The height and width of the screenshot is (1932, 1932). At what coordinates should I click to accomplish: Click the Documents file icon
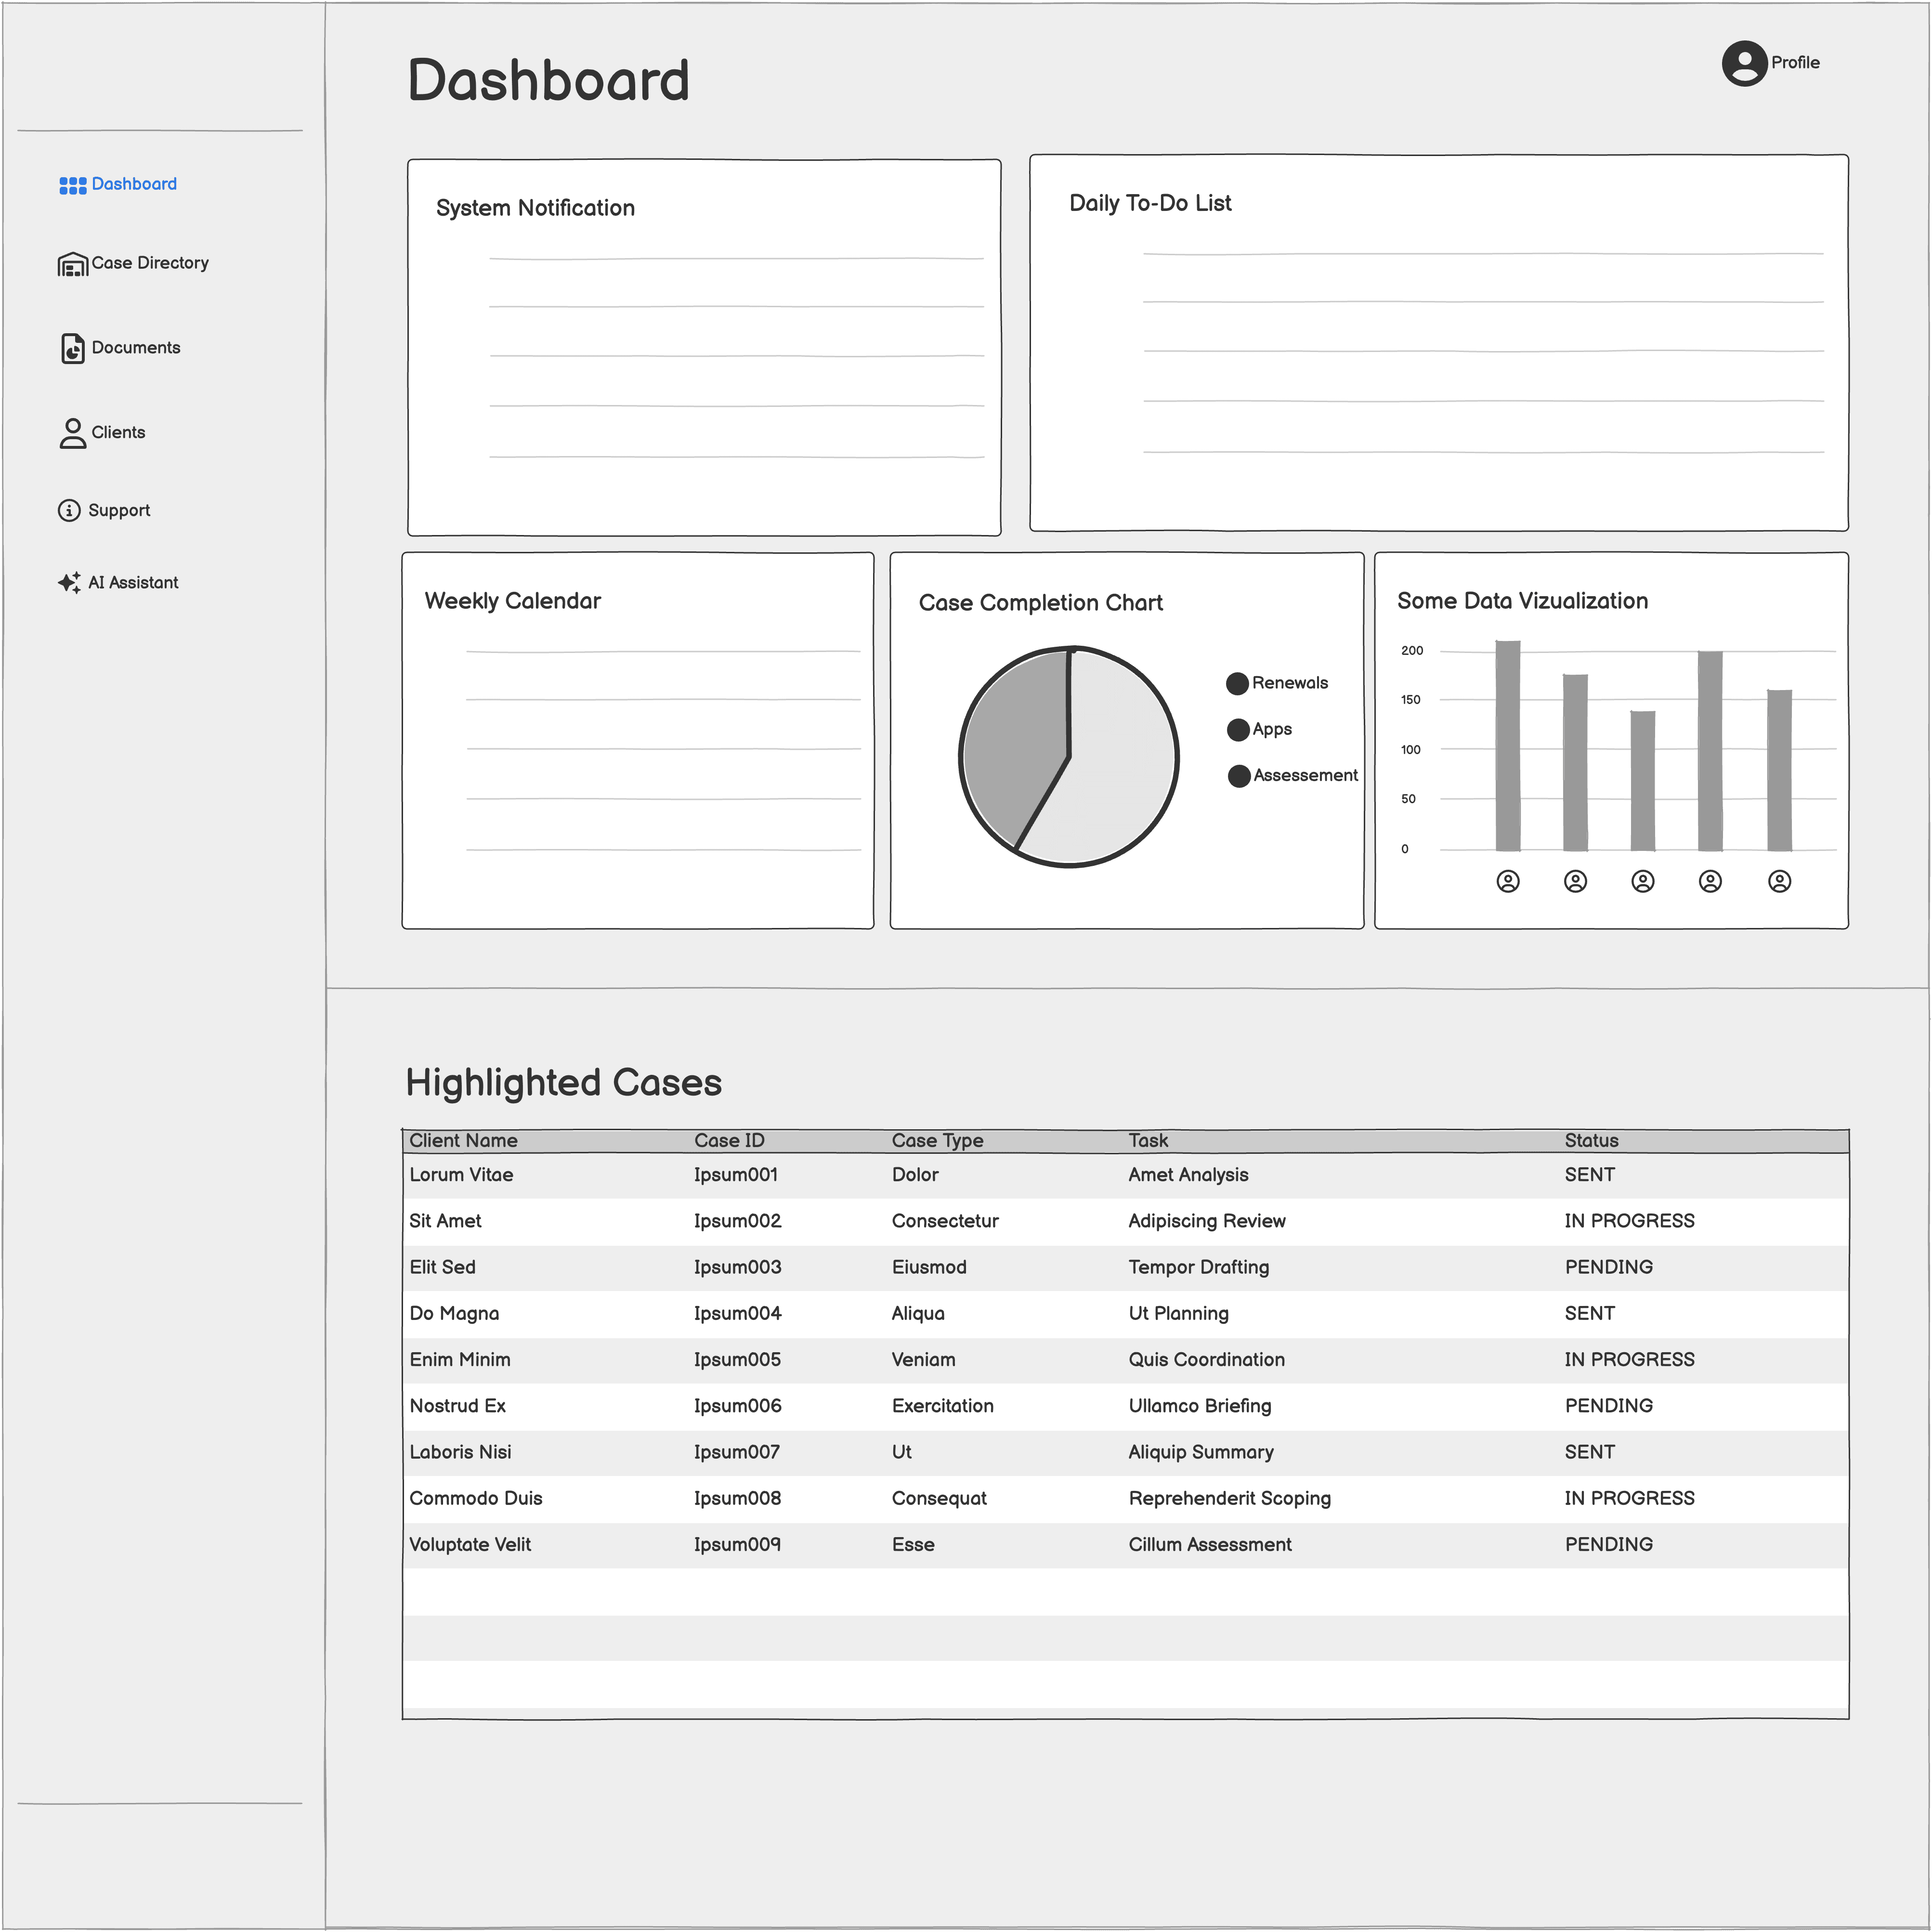click(x=72, y=348)
